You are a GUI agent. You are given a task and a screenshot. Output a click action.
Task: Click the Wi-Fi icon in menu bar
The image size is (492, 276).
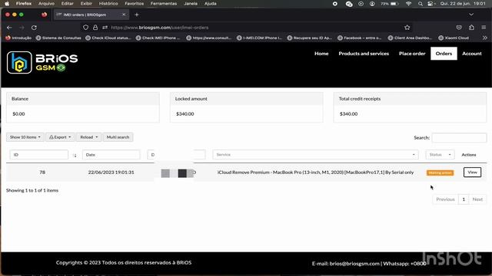[408, 4]
